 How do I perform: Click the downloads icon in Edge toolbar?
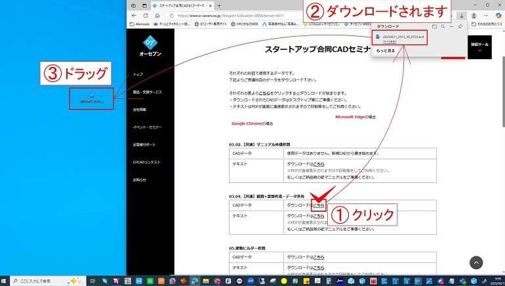click(461, 16)
